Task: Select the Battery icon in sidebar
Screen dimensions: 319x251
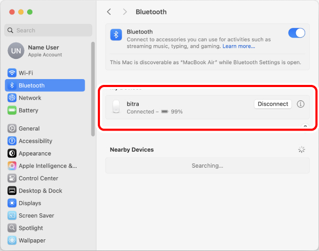Action: point(12,110)
